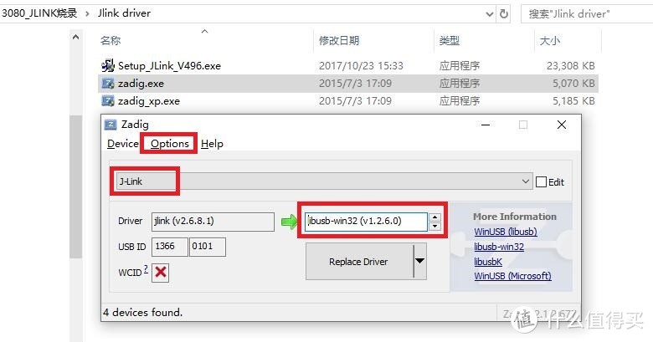Click the Jlink driver search field
653x342 pixels.
(x=586, y=13)
